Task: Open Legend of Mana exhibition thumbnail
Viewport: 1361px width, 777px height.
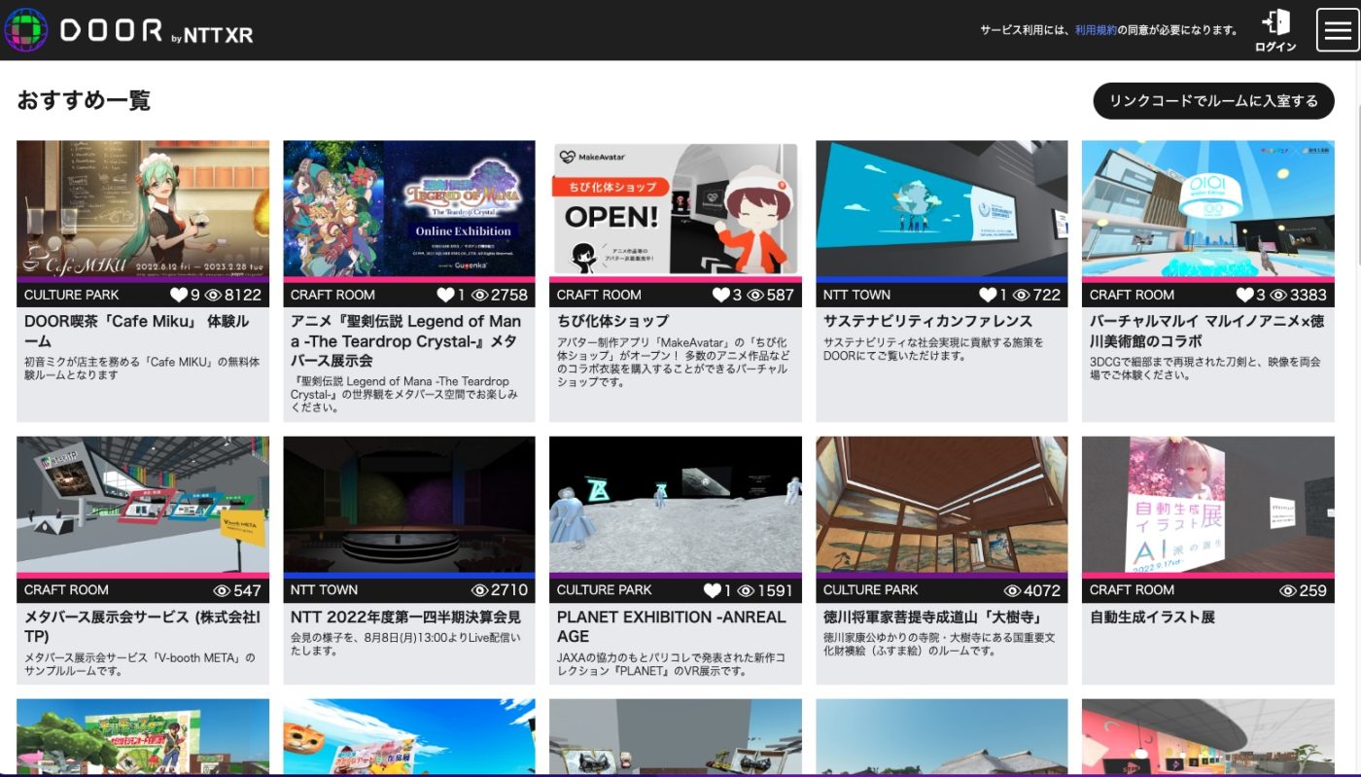Action: 409,209
